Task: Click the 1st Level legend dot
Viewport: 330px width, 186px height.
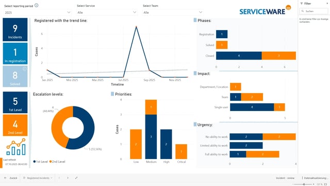Action: click(x=35, y=162)
